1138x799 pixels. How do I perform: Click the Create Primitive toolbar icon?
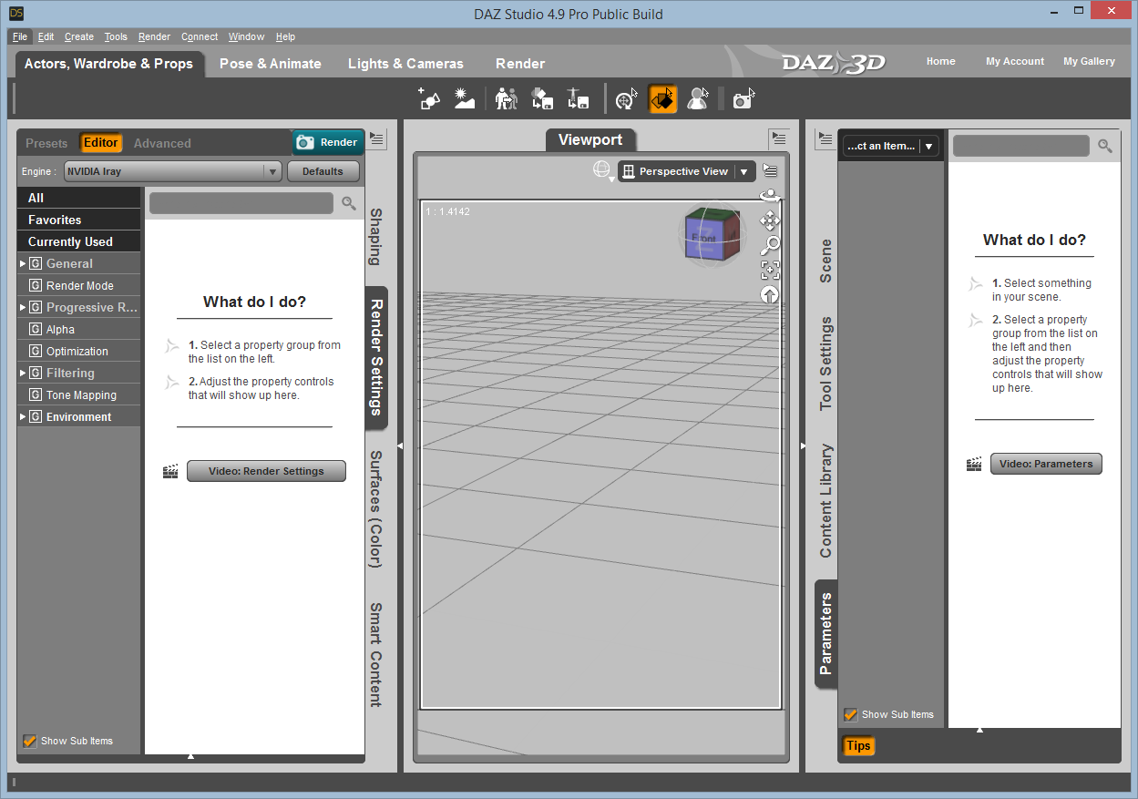click(x=428, y=98)
